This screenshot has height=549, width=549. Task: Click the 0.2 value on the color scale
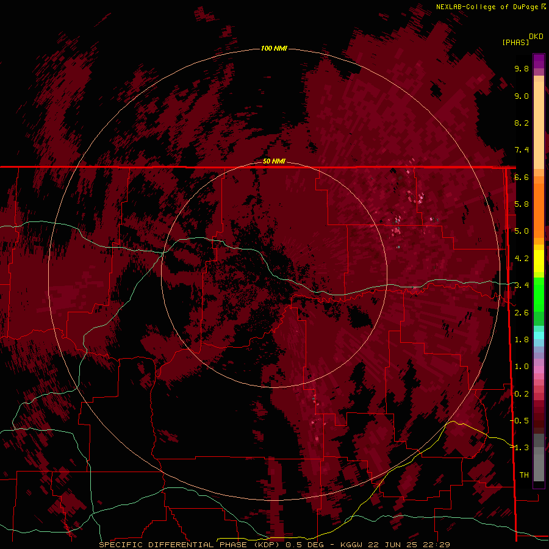pos(522,393)
